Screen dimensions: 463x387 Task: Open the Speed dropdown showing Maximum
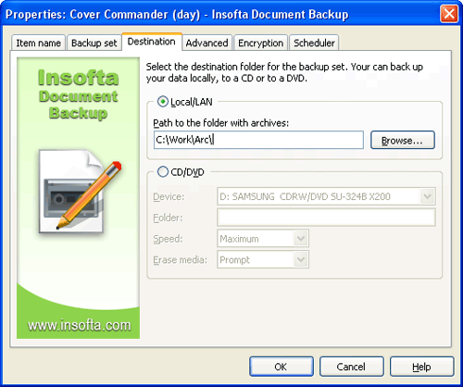pos(263,239)
